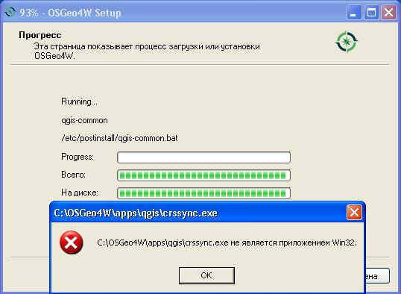401x294 pixels.
Task: Click the OSGeo4W icon in title bar
Action: pyautogui.click(x=10, y=12)
